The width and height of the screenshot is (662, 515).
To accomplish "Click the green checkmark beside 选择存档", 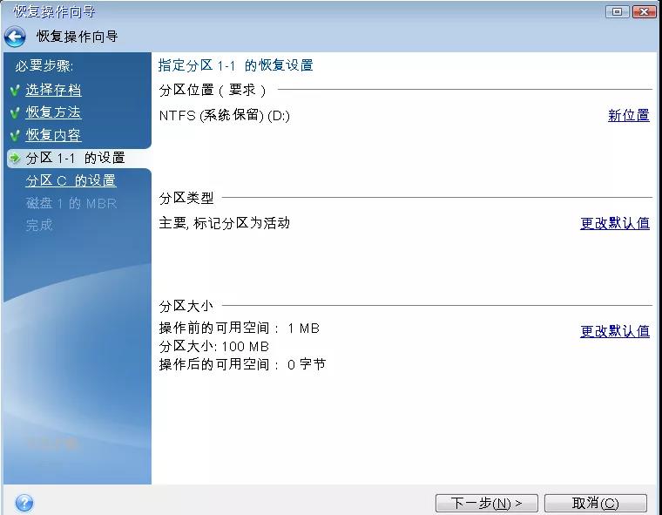I will tap(15, 90).
